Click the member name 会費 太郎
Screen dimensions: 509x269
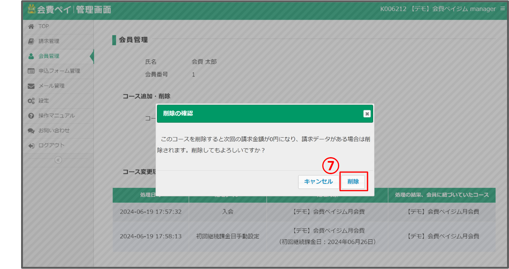(204, 62)
